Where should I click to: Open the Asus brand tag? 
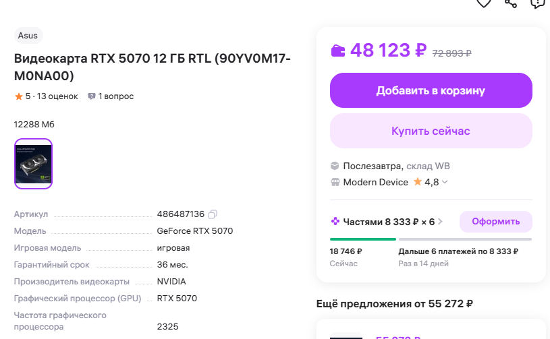tap(28, 36)
